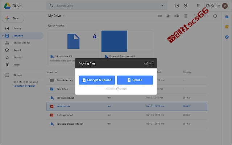Click the preview eye icon
The width and height of the screenshot is (232, 145).
click(x=177, y=16)
